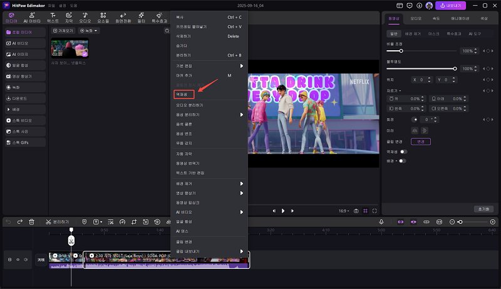Viewport: 501px width, 289px height.
Task: Click the 초기화 (reset) button in properties panel
Action: [x=483, y=209]
